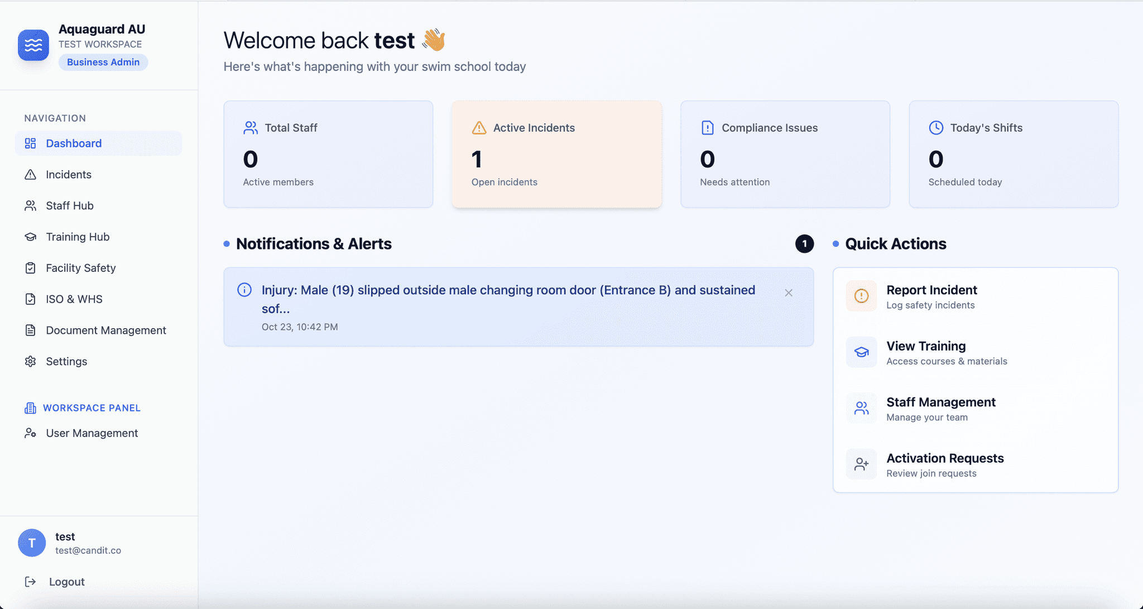Image resolution: width=1143 pixels, height=609 pixels.
Task: Click the Aquaguard AU workspace name
Action: pyautogui.click(x=102, y=29)
